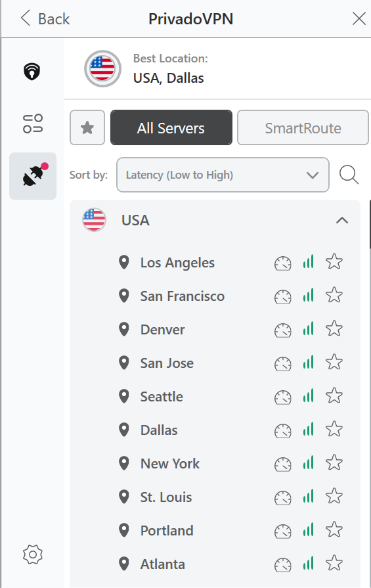Connect to the Los Angeles server
Image resolution: width=371 pixels, height=588 pixels.
[177, 263]
